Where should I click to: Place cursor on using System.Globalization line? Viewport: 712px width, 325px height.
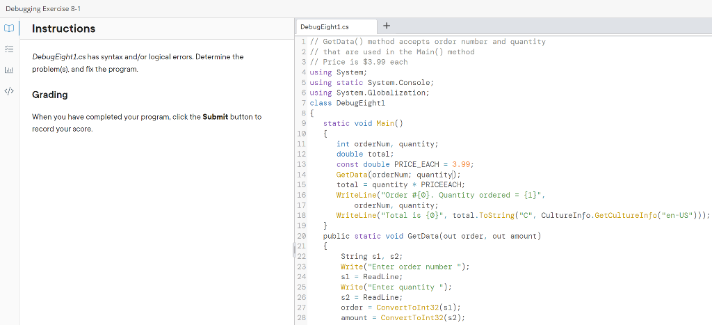pyautogui.click(x=369, y=93)
